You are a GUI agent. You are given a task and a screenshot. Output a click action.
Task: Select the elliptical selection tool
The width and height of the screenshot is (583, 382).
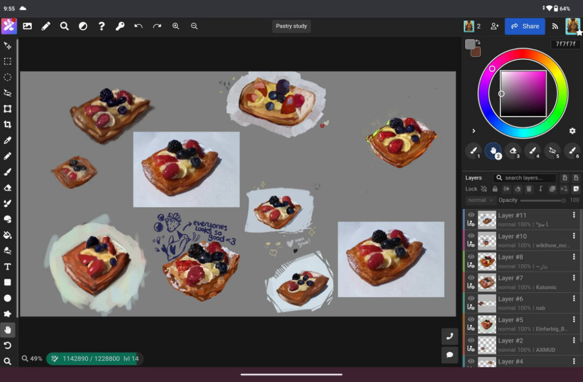point(8,77)
